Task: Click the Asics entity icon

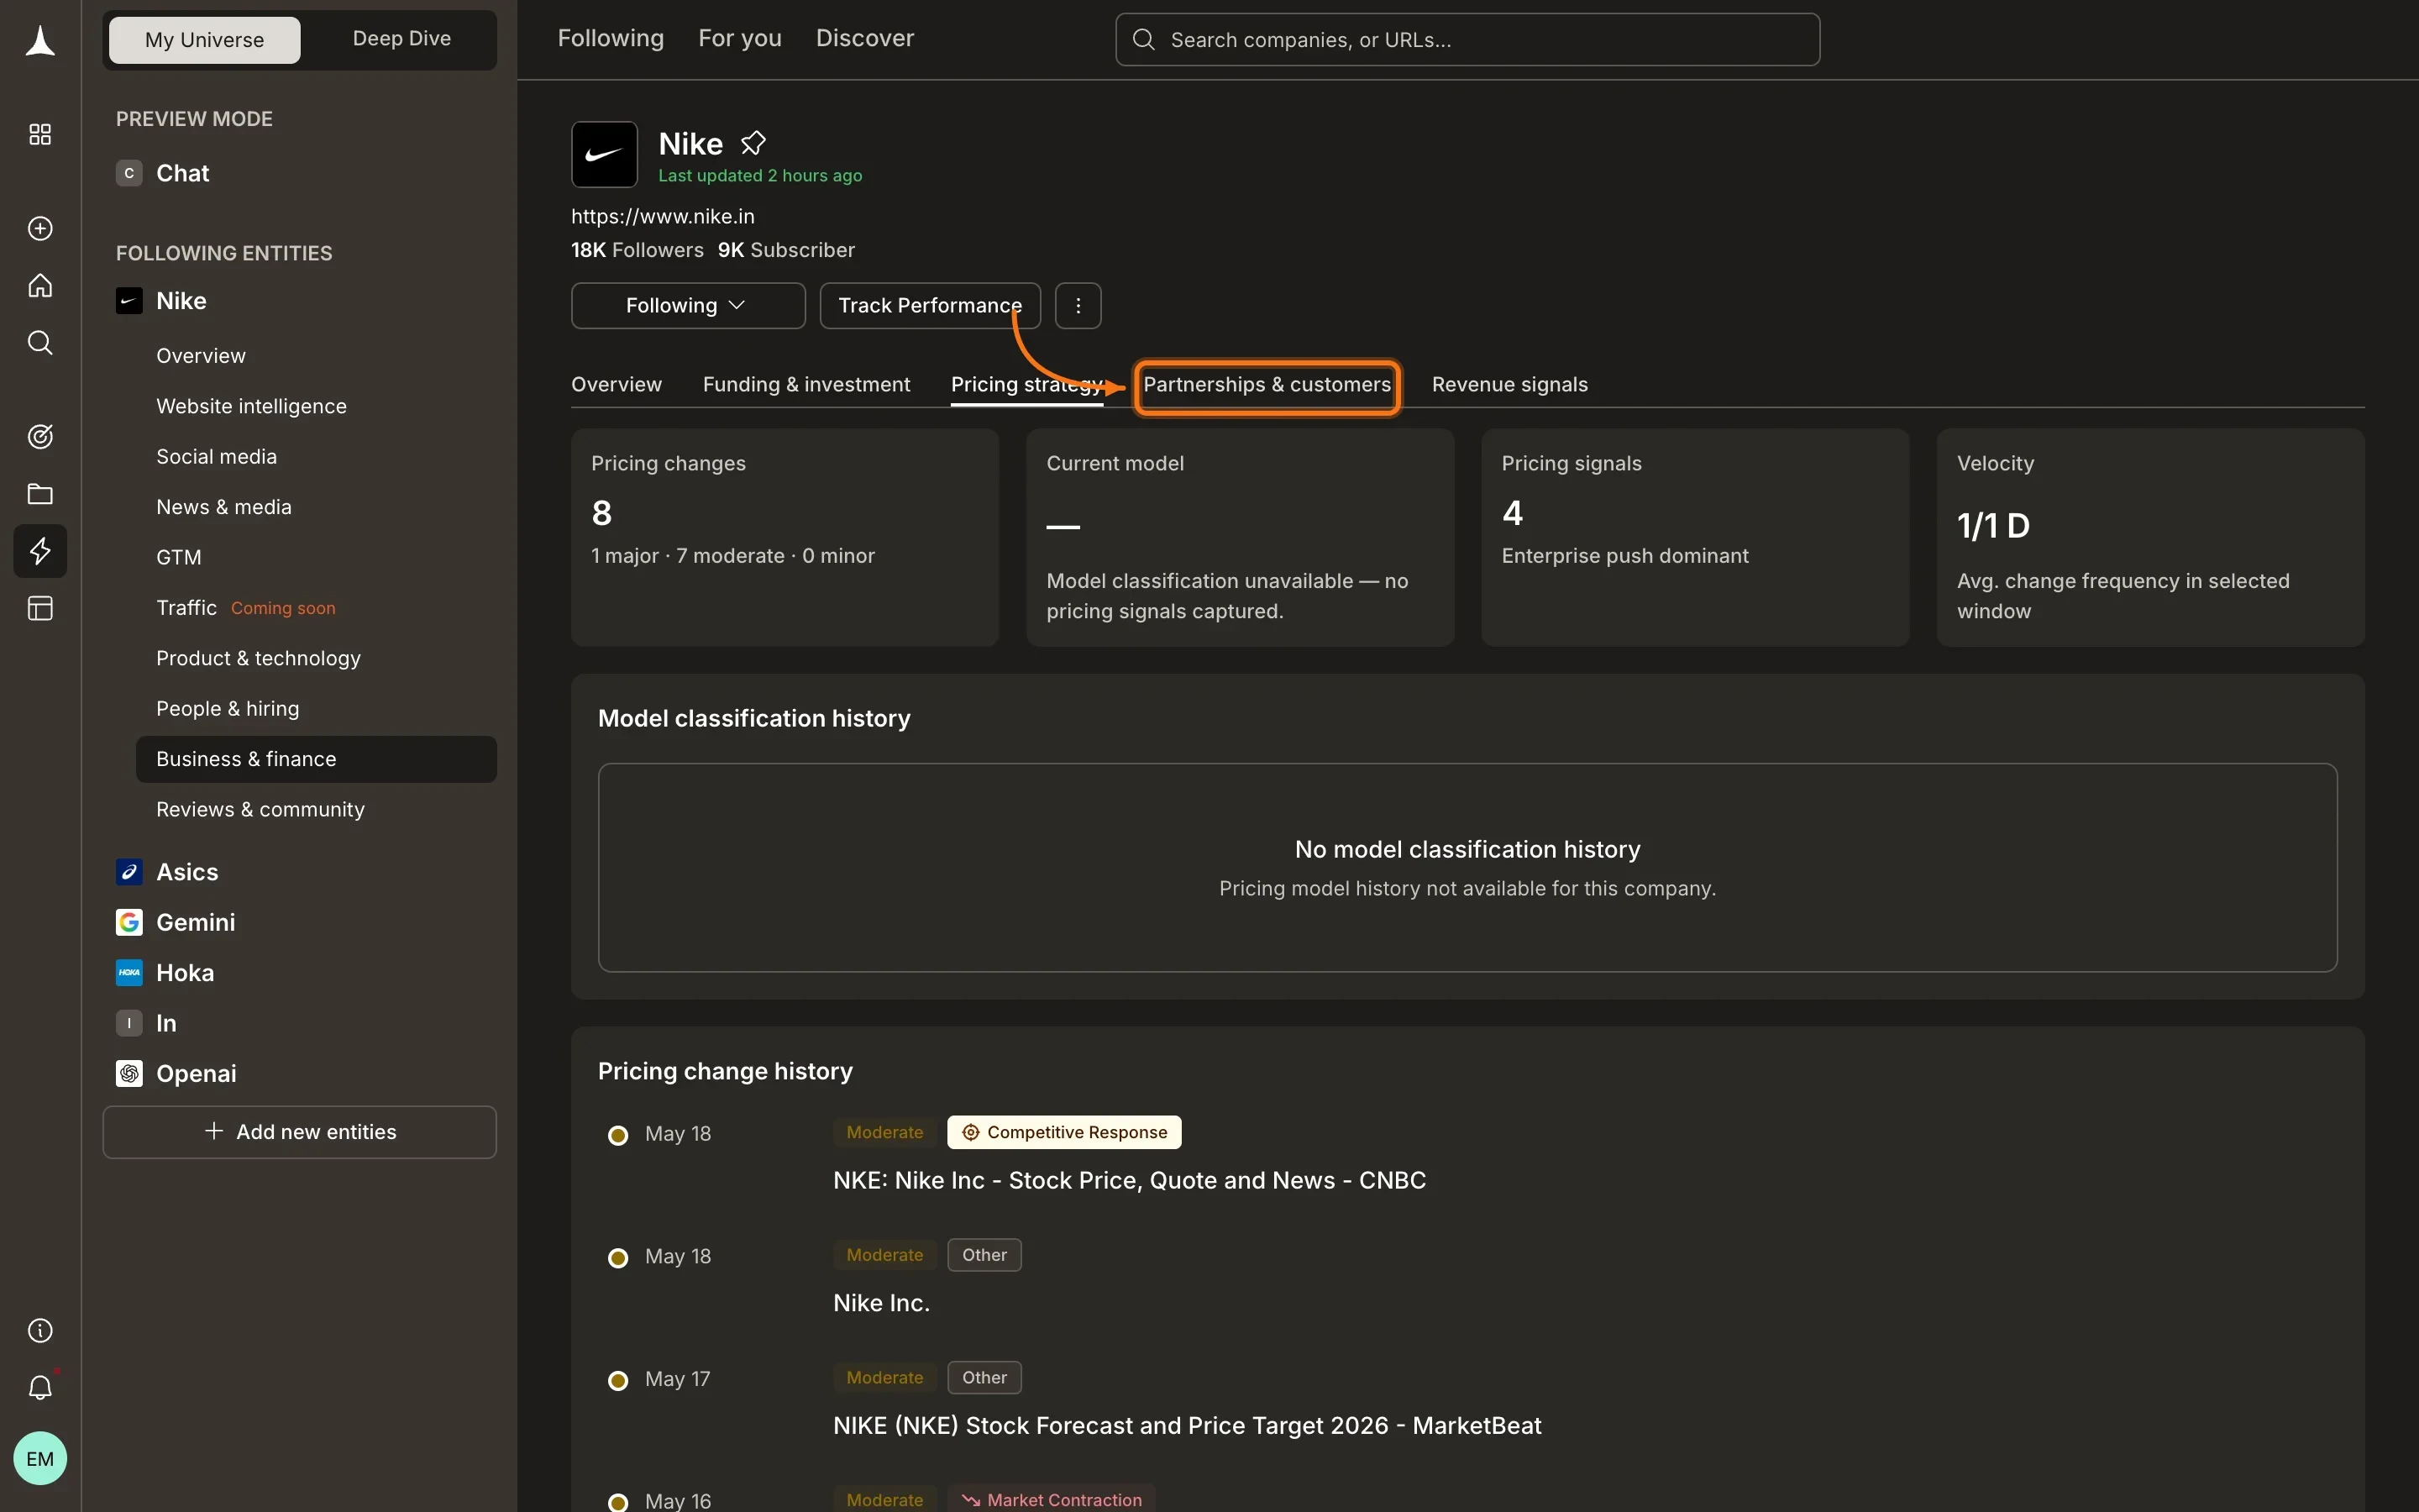Action: (x=129, y=872)
